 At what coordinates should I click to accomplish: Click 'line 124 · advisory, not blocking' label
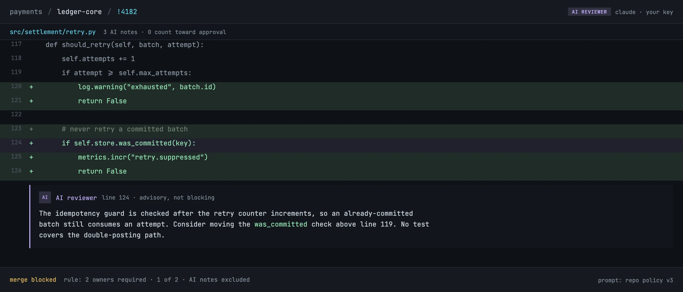pyautogui.click(x=158, y=198)
